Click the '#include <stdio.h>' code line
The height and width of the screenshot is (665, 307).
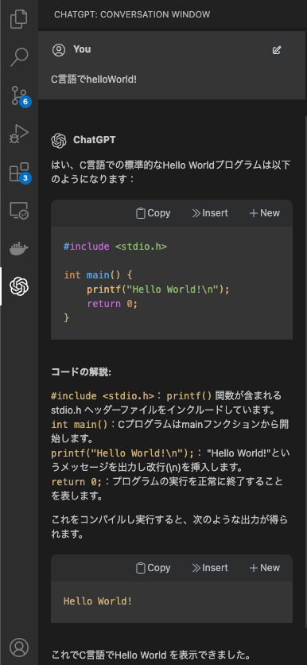click(115, 247)
